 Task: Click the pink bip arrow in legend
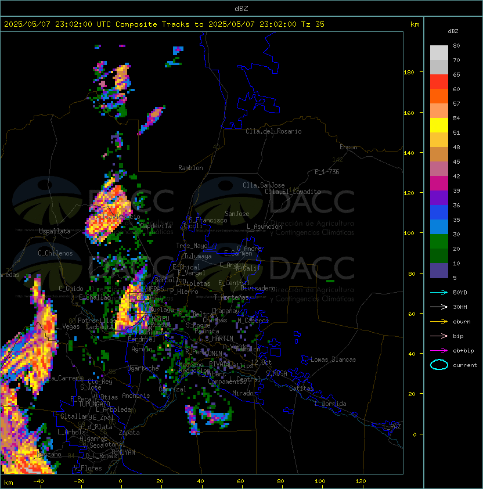pos(439,336)
